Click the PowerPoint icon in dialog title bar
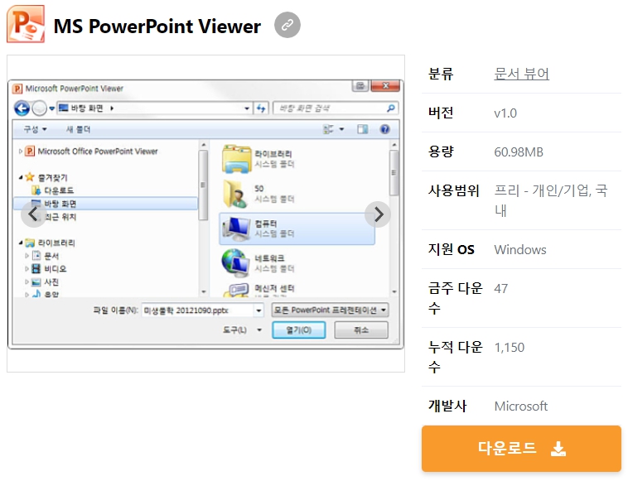Viewport: 628px width, 481px height. [x=17, y=89]
